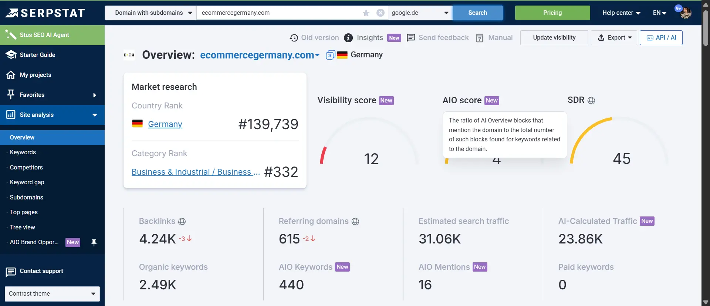Image resolution: width=710 pixels, height=306 pixels.
Task: Click the Send feedback link
Action: coord(443,38)
